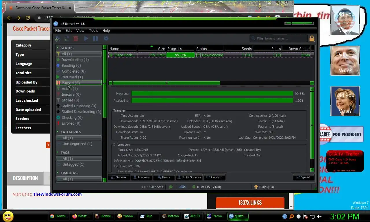Click the magnifier tray icon

[291, 217]
